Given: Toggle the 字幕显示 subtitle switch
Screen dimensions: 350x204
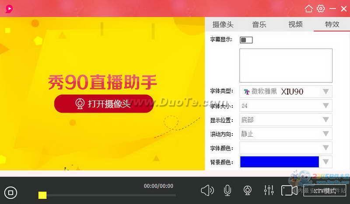Looking at the screenshot, I should tap(246, 40).
